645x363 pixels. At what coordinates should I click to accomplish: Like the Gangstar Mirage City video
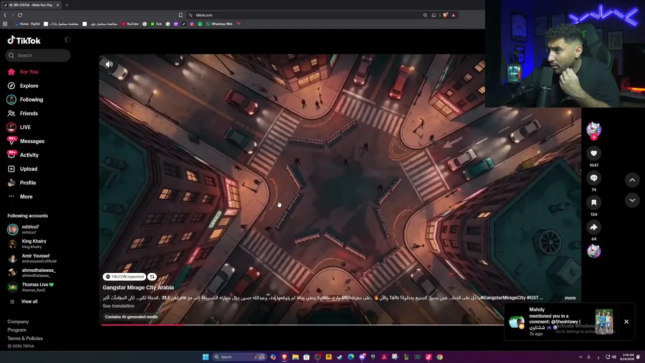[x=594, y=153]
